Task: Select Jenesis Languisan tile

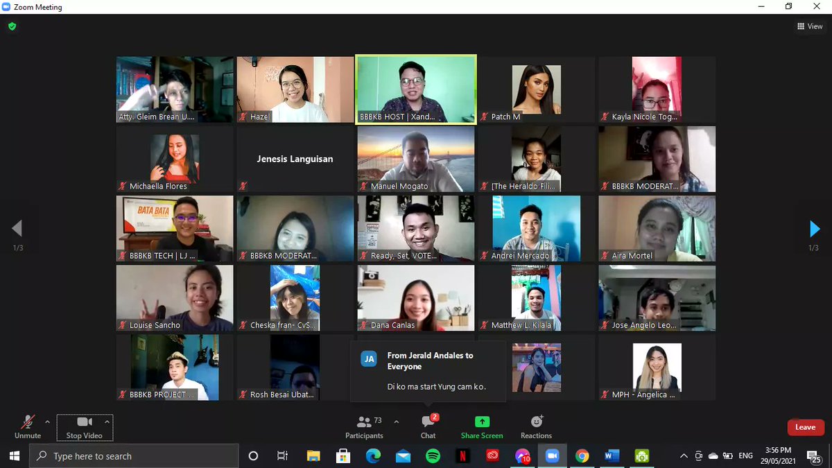Action: click(295, 159)
